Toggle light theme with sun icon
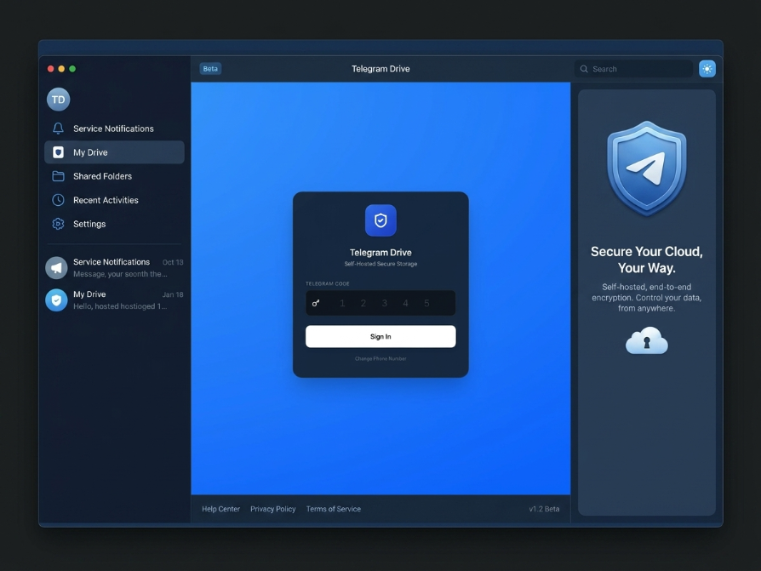 tap(707, 69)
